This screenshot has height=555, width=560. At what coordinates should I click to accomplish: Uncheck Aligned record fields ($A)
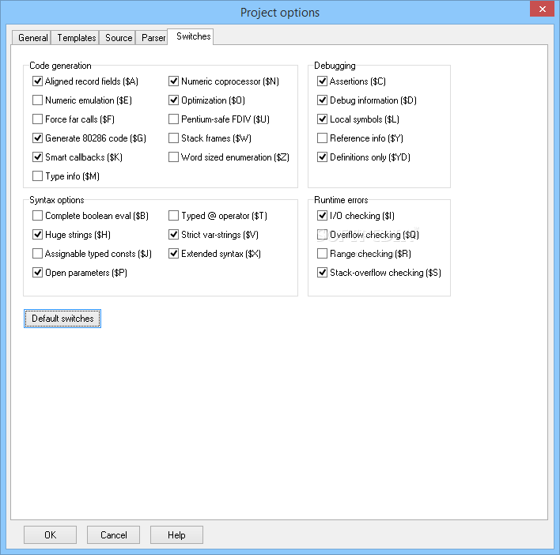(x=37, y=81)
